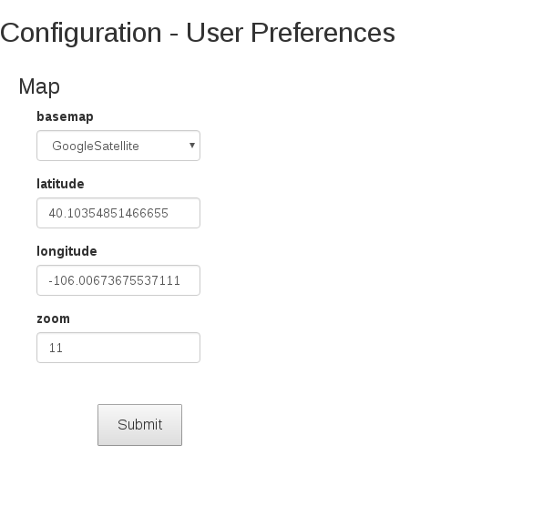Submit the user preferences form
Screen dimensions: 533x526
click(x=139, y=425)
